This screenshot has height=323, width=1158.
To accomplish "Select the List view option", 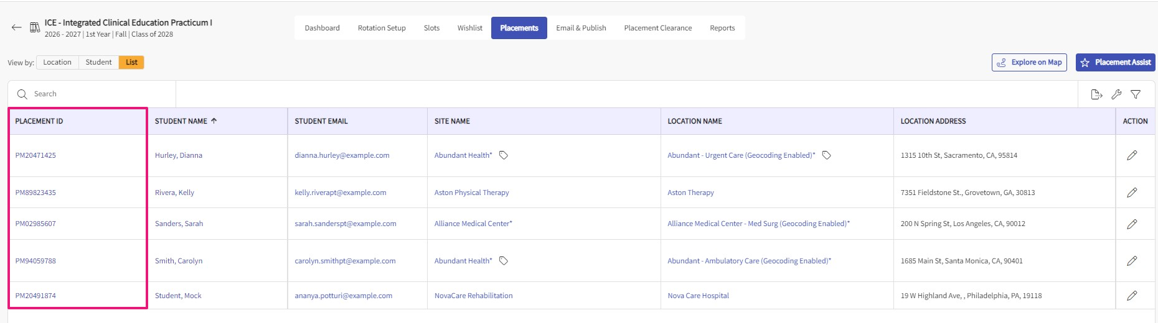I will click(x=131, y=62).
